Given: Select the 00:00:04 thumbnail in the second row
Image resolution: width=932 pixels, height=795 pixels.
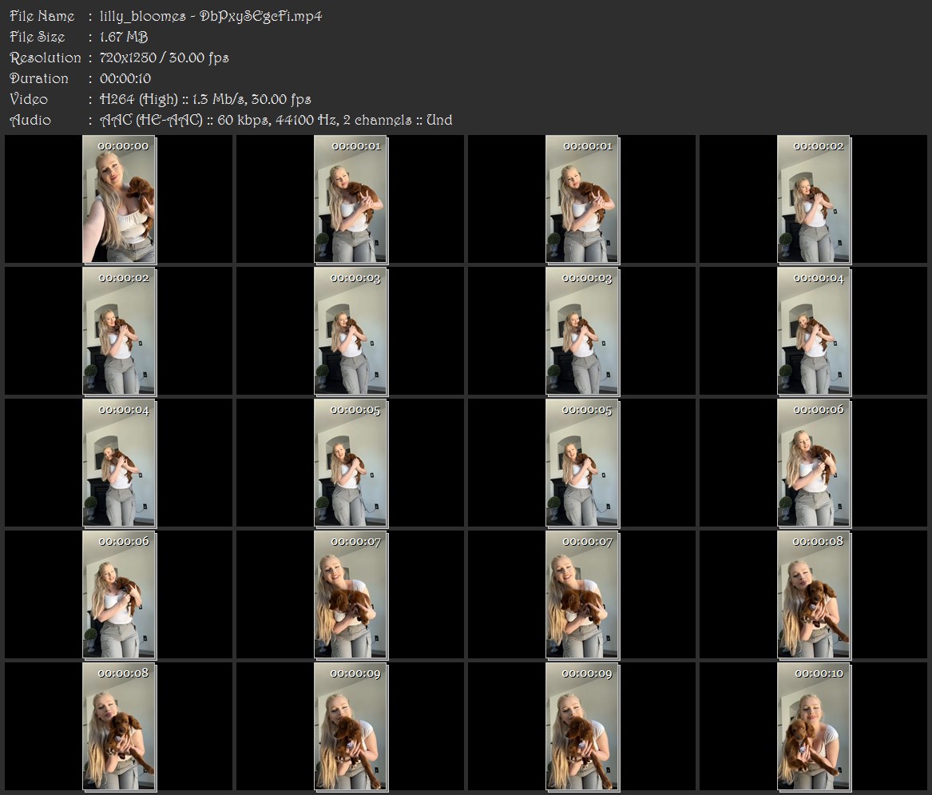Looking at the screenshot, I should (x=814, y=332).
